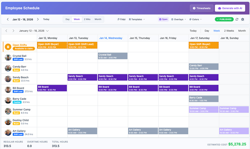Enable the 2 Wks view option

pyautogui.click(x=87, y=19)
